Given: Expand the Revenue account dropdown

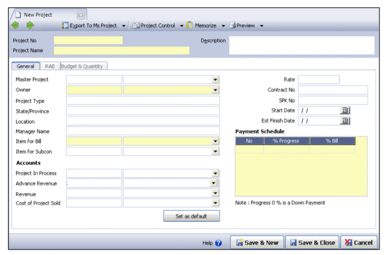Looking at the screenshot, I should (x=215, y=193).
